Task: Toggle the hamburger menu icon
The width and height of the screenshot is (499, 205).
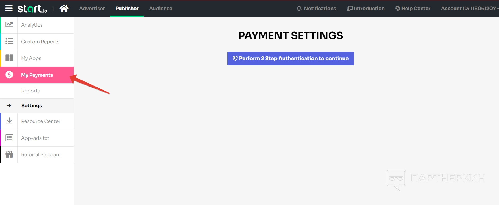Action: click(x=9, y=9)
